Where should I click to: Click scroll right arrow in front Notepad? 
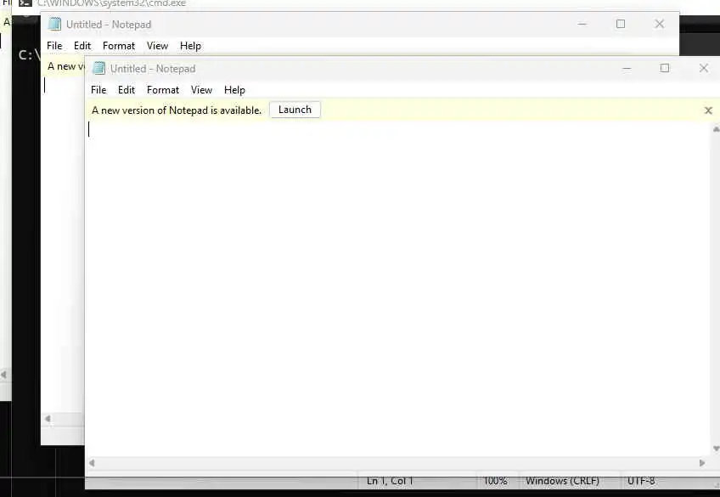click(701, 463)
